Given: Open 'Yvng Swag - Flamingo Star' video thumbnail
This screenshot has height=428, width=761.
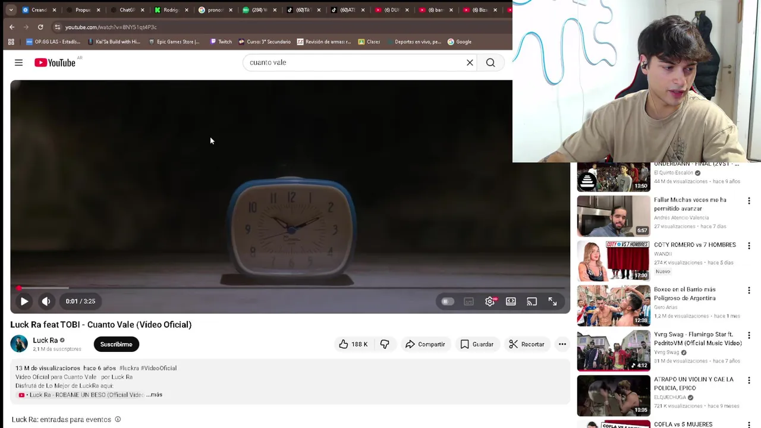Looking at the screenshot, I should click(614, 351).
